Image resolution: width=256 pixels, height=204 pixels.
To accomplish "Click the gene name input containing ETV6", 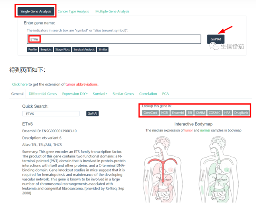I will pos(114,39).
